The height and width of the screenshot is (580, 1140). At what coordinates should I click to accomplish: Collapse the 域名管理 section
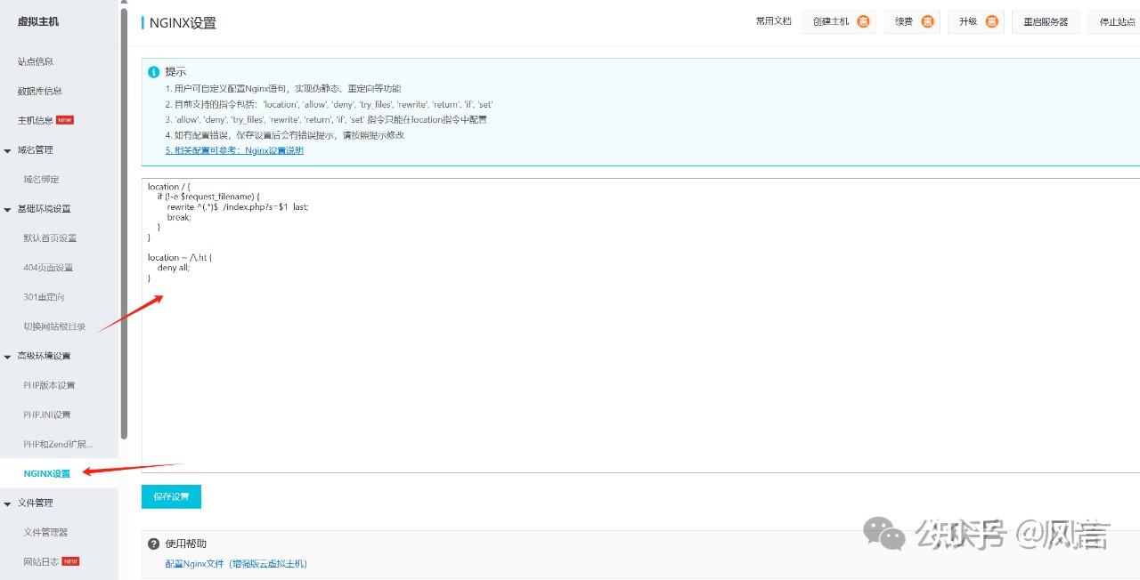(x=8, y=150)
